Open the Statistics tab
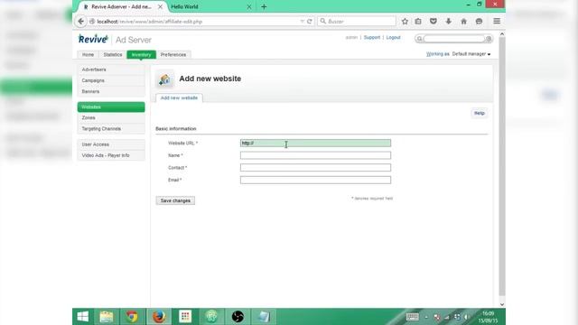578x325 pixels. tap(112, 54)
